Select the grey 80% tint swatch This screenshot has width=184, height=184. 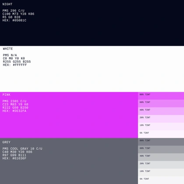(x=161, y=142)
